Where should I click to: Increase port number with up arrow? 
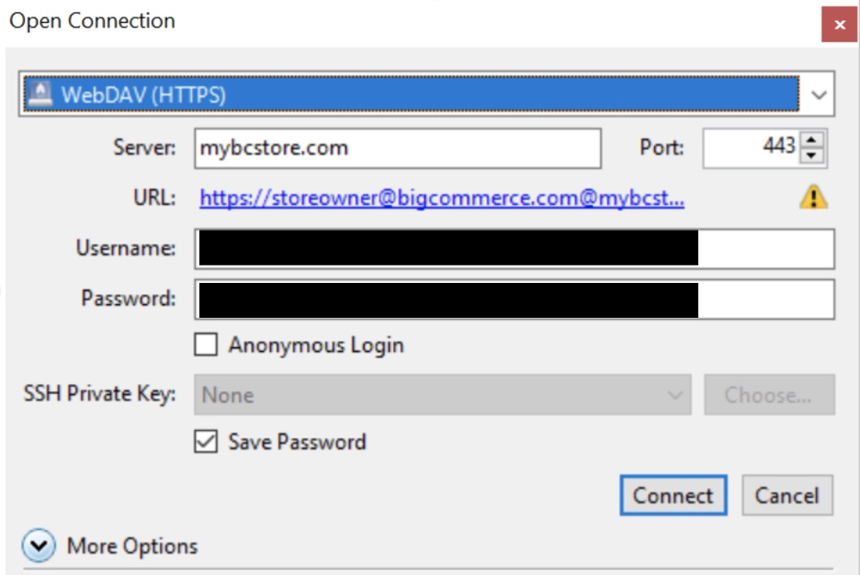[810, 140]
